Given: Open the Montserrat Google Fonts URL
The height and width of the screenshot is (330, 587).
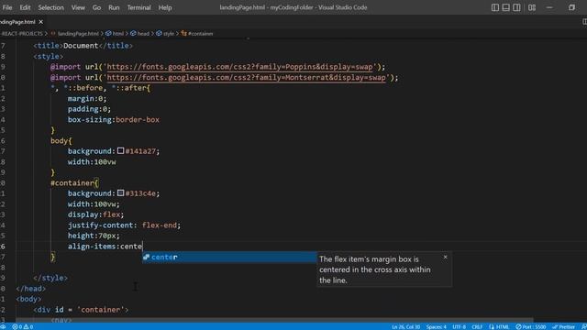Looking at the screenshot, I should pos(247,78).
